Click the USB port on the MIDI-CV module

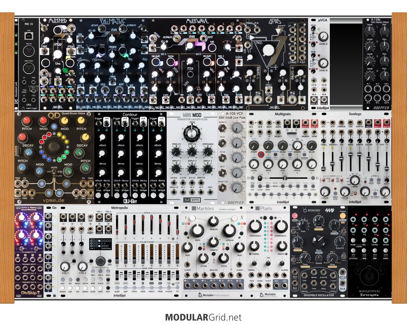tap(29, 35)
